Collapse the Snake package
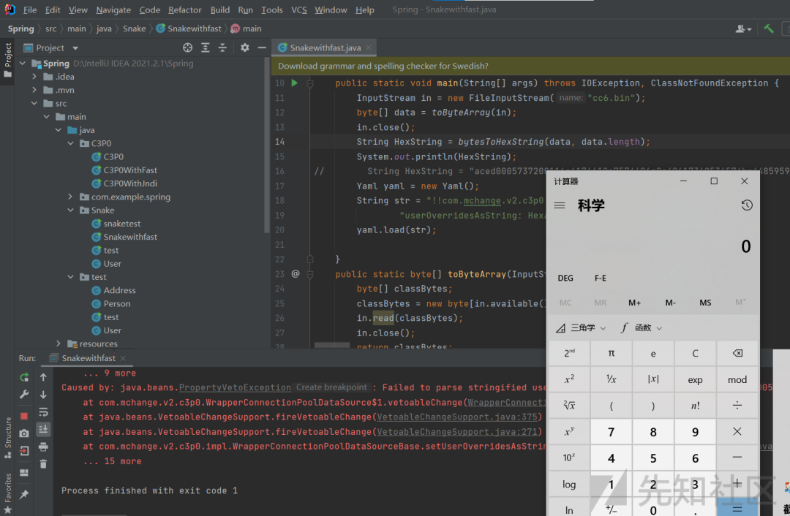Screen dimensions: 790x516 pyautogui.click(x=70, y=210)
